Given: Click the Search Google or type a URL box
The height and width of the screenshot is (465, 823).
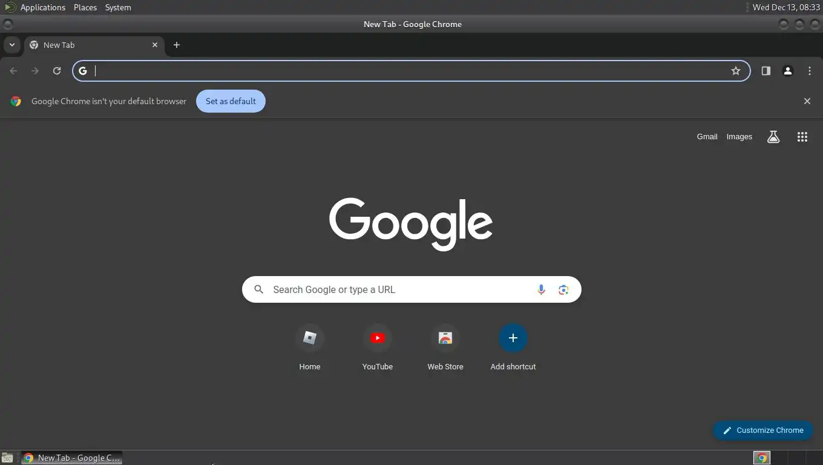Looking at the screenshot, I should (411, 289).
